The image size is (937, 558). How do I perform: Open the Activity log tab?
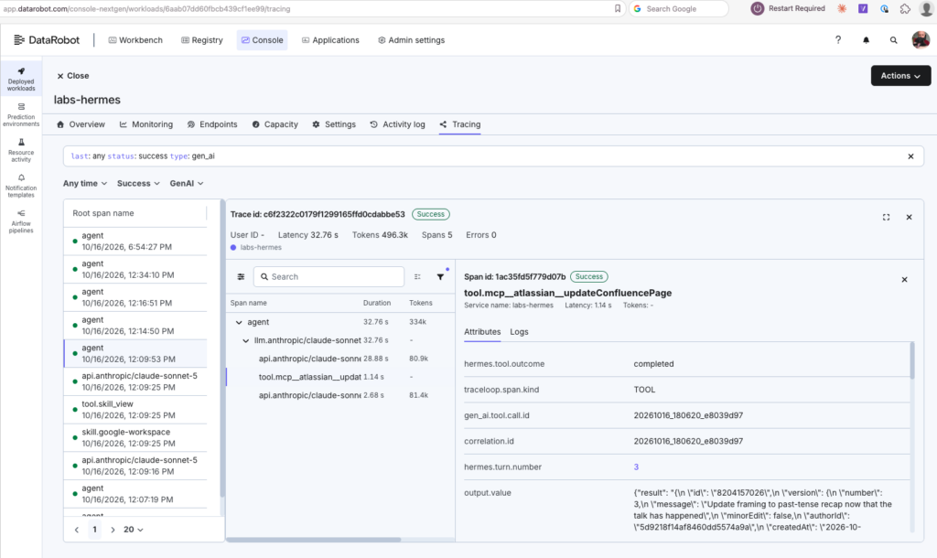(x=397, y=124)
